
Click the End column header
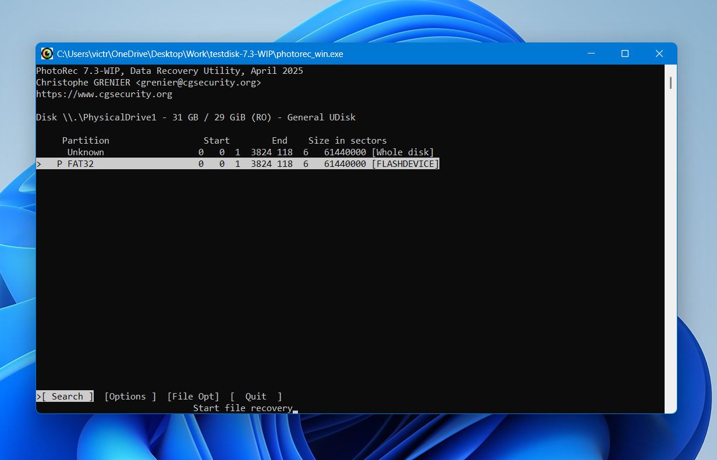(x=279, y=141)
